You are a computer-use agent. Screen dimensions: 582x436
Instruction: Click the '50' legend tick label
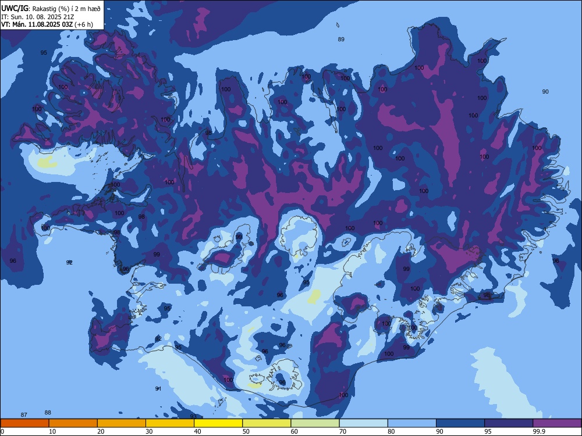click(246, 431)
